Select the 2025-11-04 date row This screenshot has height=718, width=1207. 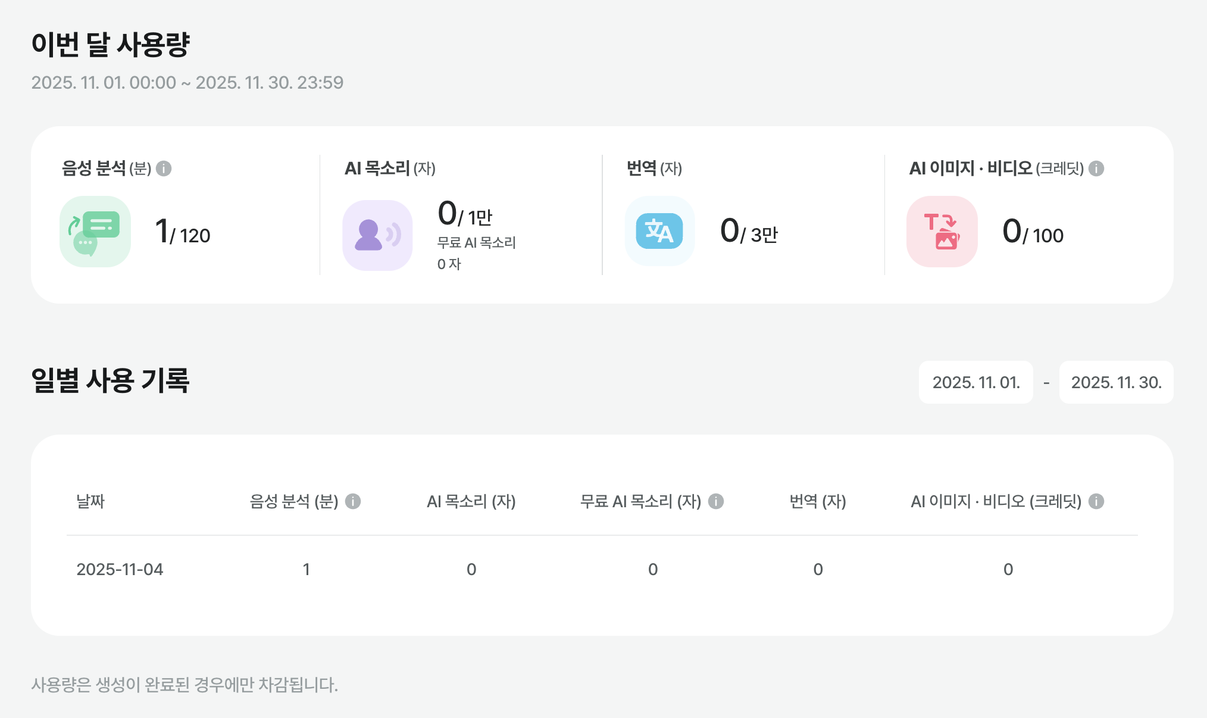[x=602, y=569]
